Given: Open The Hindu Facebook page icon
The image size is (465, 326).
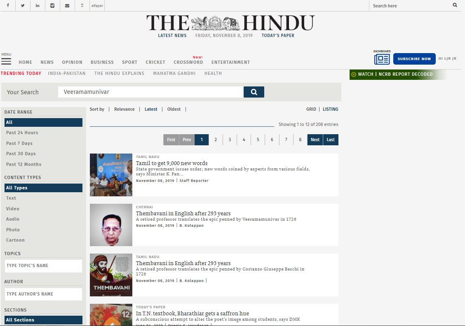Looking at the screenshot, I should point(8,5).
